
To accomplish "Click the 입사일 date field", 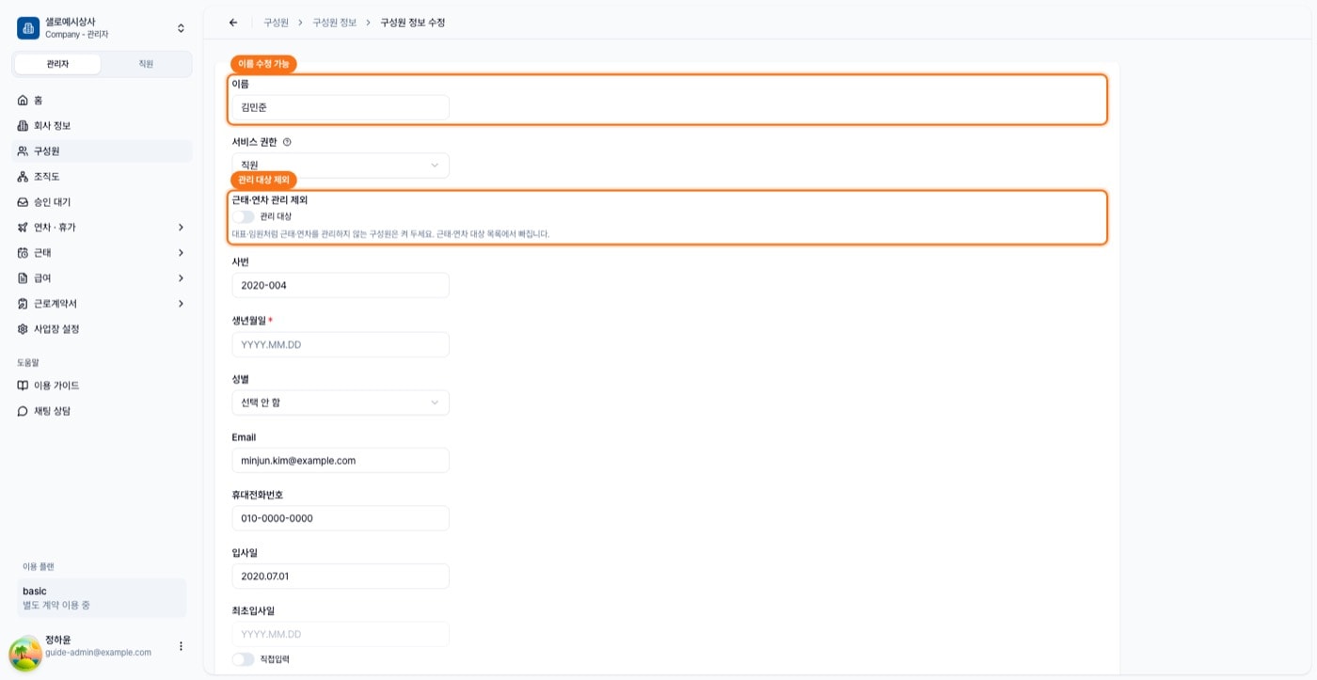I will tap(341, 576).
